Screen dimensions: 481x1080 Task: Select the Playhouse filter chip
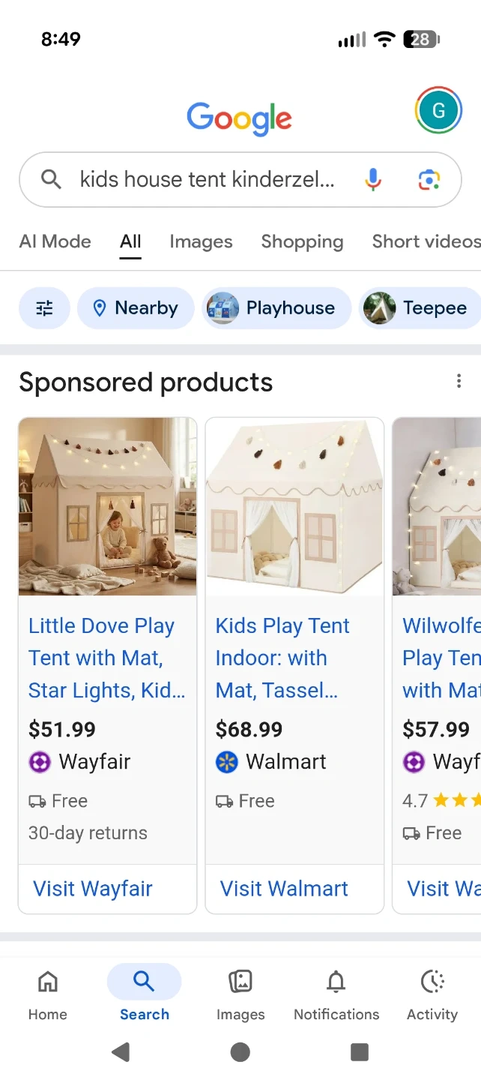pyautogui.click(x=276, y=308)
